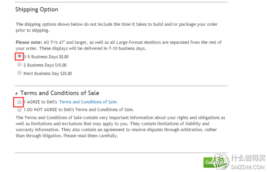Click the SMZDM.COM watermark text
Viewport: 267px width, 172px height.
[248, 167]
